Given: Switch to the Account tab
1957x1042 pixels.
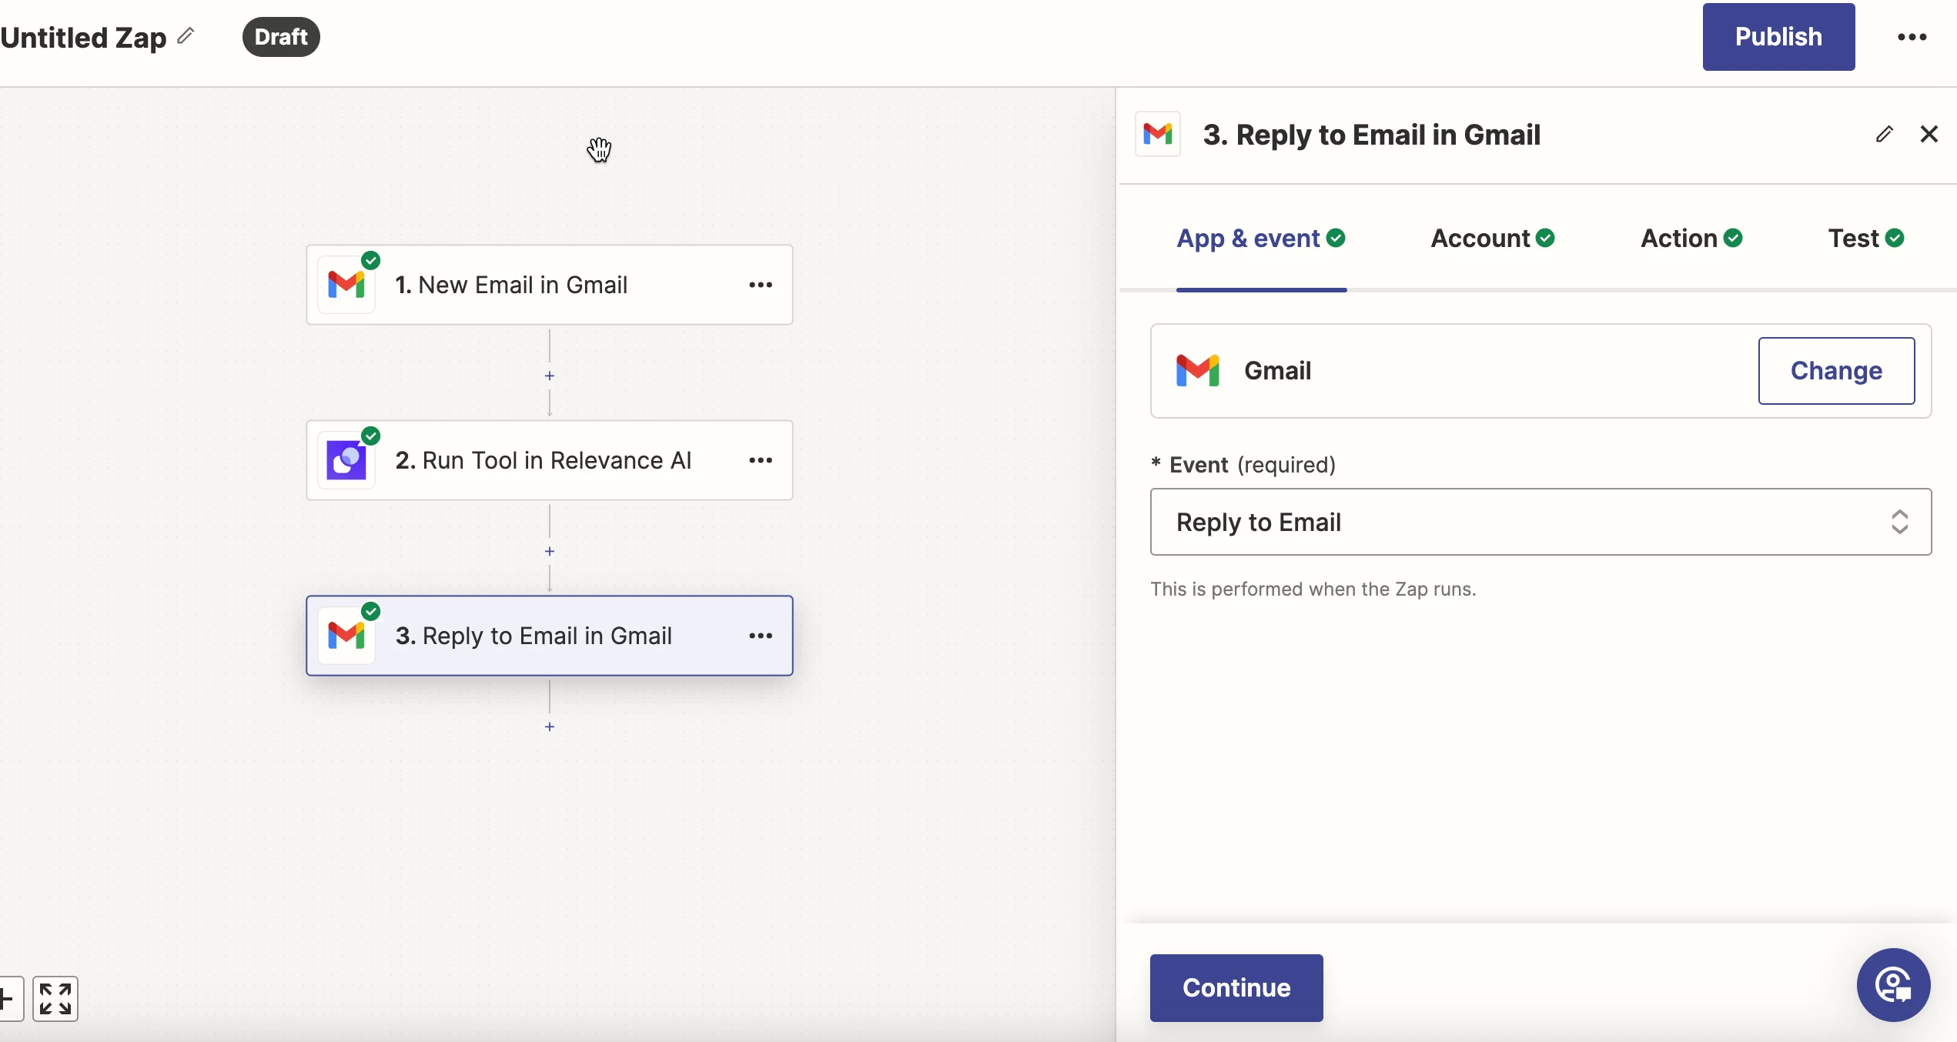Looking at the screenshot, I should (x=1491, y=239).
